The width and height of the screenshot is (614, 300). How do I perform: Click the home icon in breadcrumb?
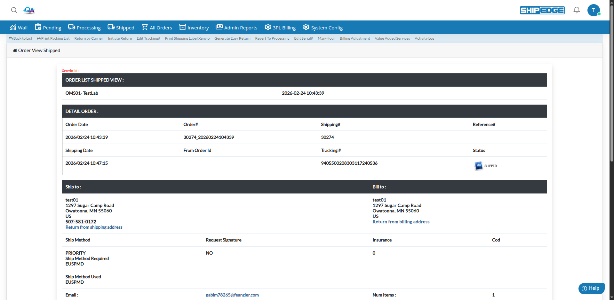pos(15,51)
